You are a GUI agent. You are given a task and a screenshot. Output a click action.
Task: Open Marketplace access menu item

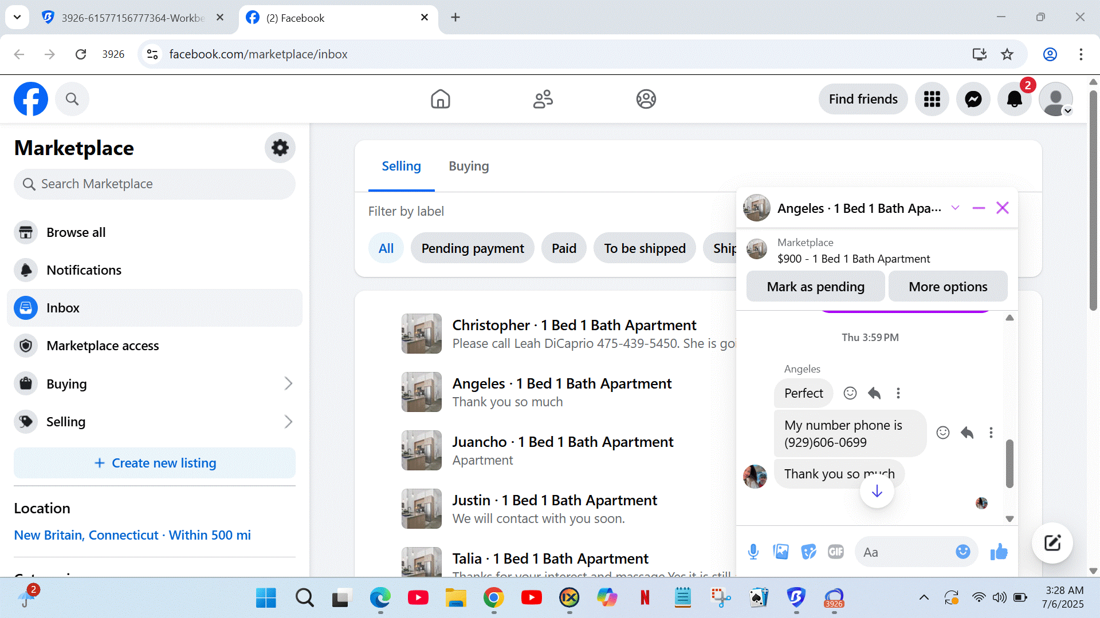[x=103, y=346]
